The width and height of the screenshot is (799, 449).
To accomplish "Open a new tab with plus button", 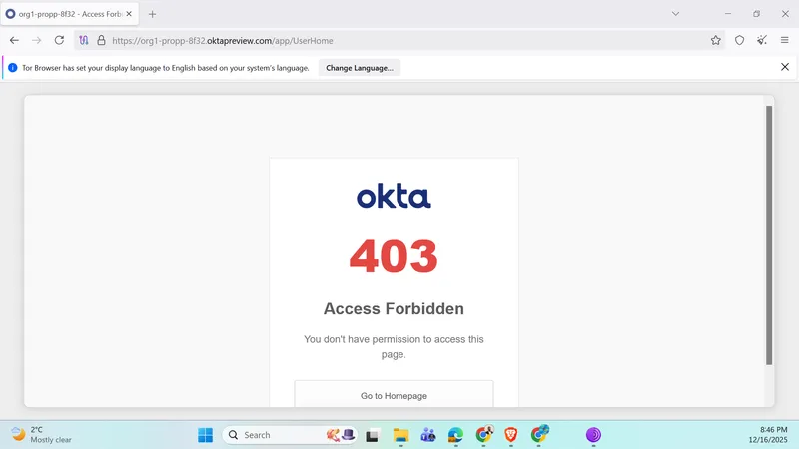I will 152,14.
